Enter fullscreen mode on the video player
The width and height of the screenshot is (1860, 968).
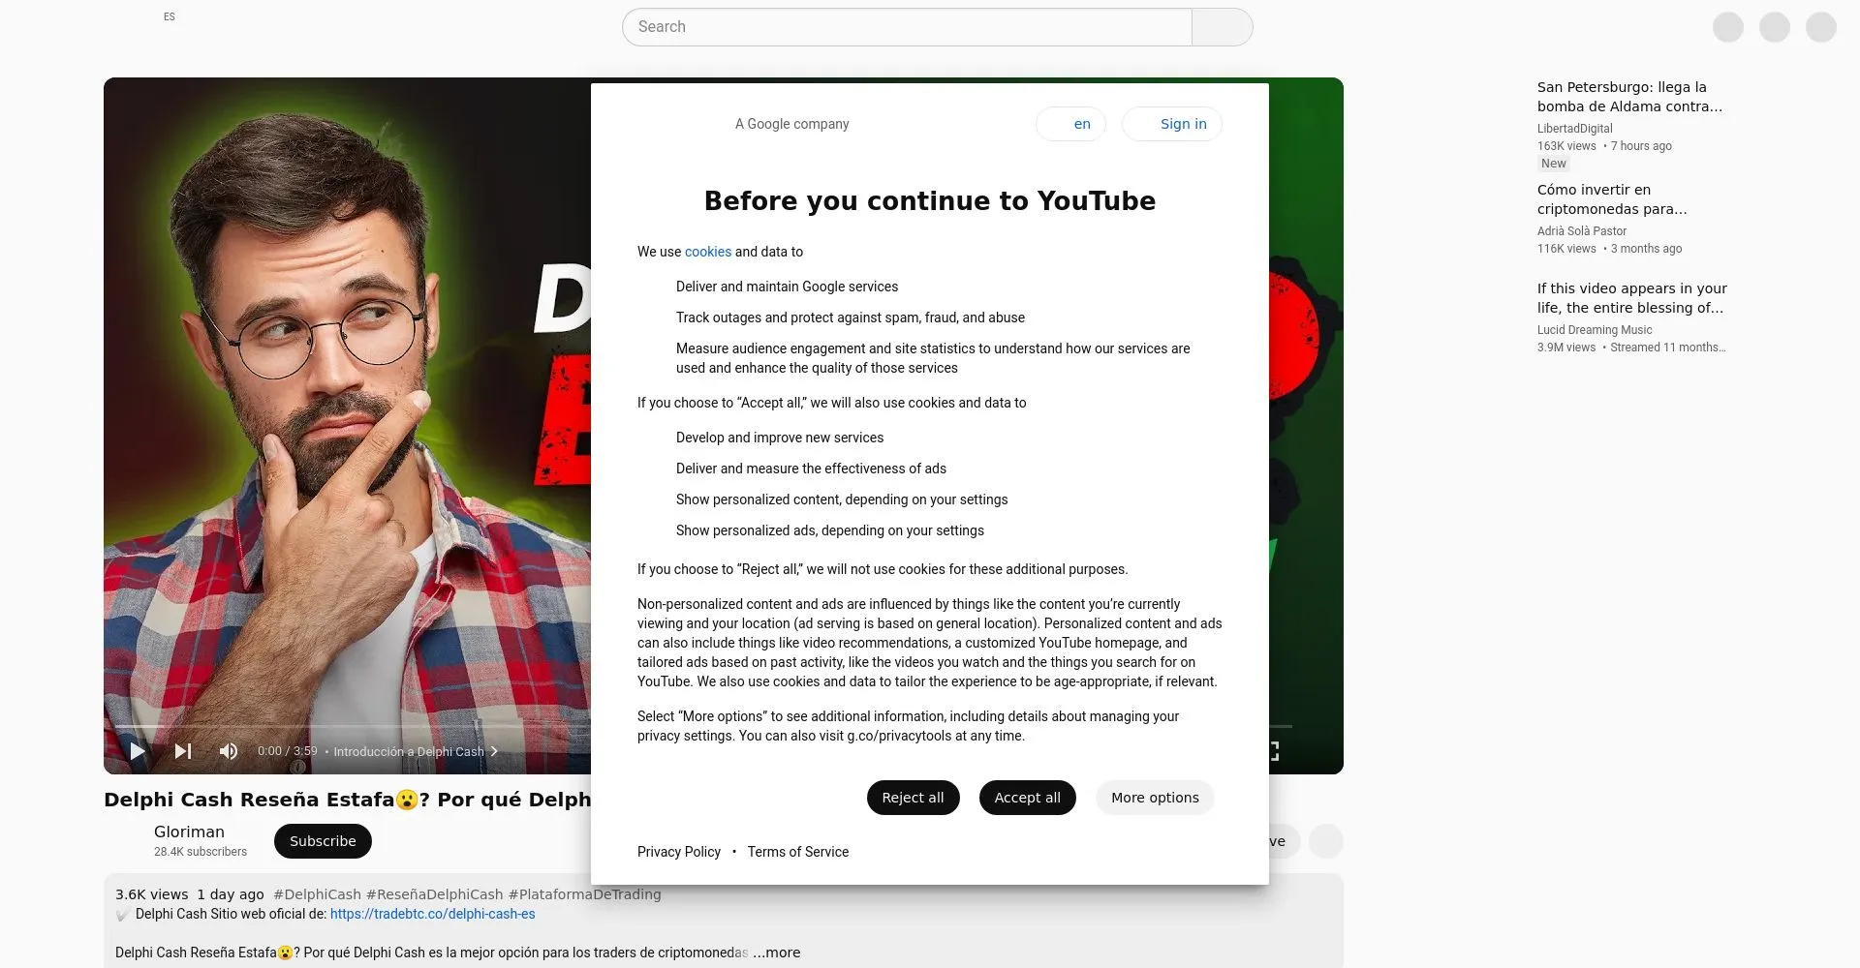tap(1273, 751)
